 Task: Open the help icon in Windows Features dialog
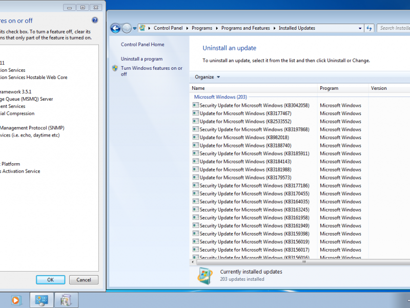point(95,20)
